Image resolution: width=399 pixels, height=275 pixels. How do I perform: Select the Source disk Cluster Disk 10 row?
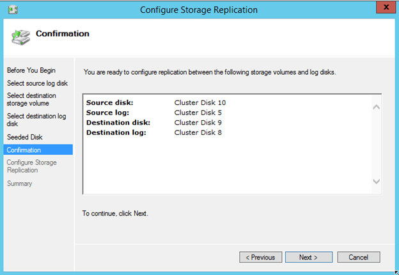[x=155, y=102]
